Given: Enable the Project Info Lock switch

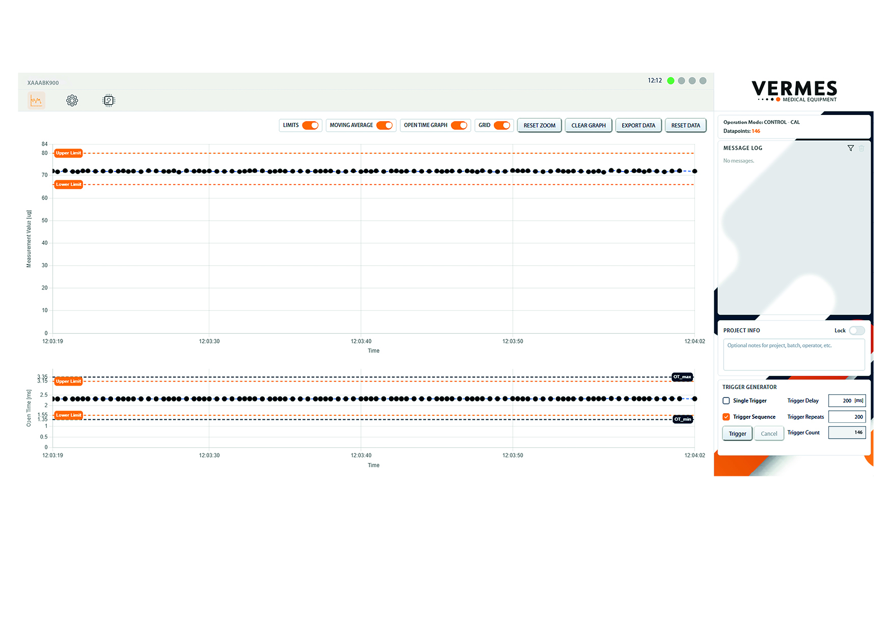Looking at the screenshot, I should tap(856, 331).
